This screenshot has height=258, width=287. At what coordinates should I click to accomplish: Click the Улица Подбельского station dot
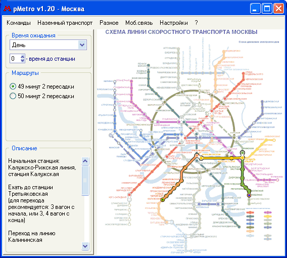243,73
